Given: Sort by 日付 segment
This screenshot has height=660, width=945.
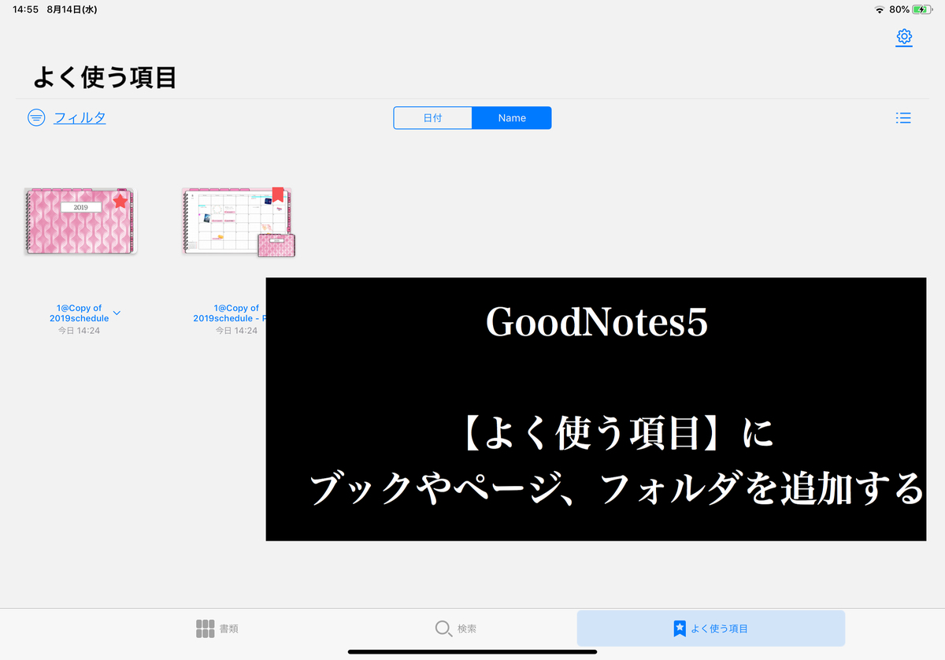Looking at the screenshot, I should (x=432, y=118).
